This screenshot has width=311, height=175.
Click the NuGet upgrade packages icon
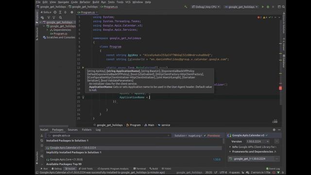pos(42,136)
